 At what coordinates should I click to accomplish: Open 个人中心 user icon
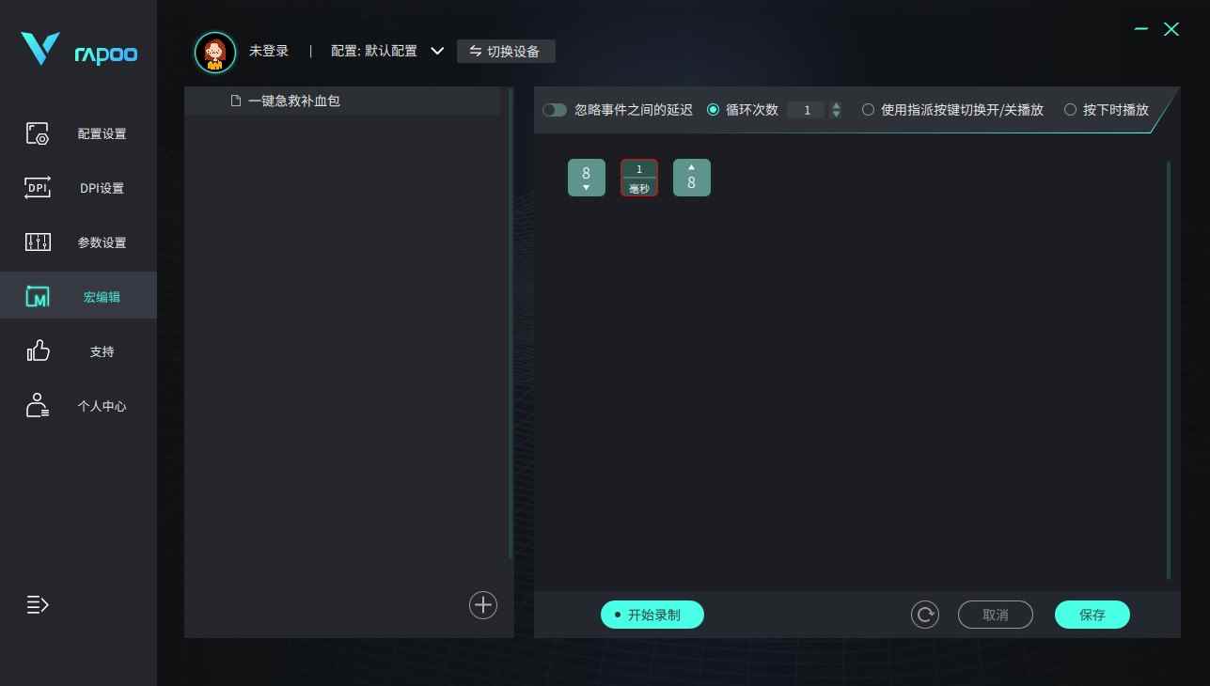pyautogui.click(x=38, y=406)
